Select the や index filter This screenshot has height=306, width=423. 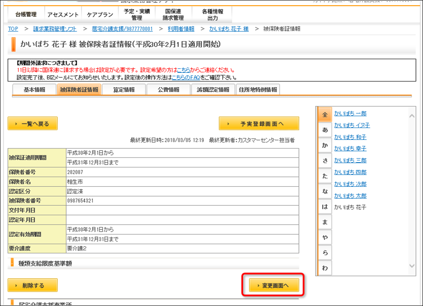(x=325, y=238)
